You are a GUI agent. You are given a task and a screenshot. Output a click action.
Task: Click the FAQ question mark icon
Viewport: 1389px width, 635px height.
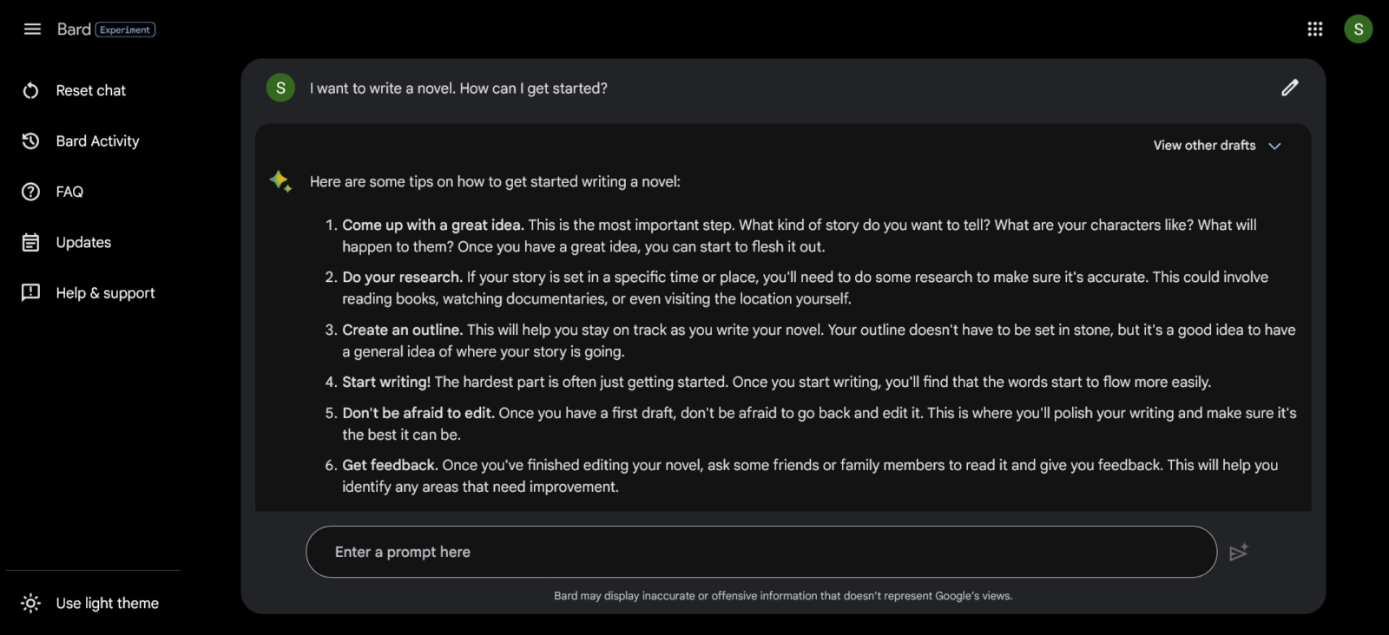[x=31, y=192]
